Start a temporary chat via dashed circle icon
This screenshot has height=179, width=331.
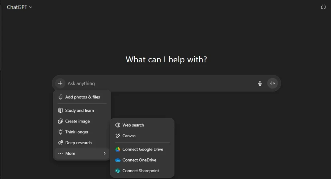pos(323,7)
